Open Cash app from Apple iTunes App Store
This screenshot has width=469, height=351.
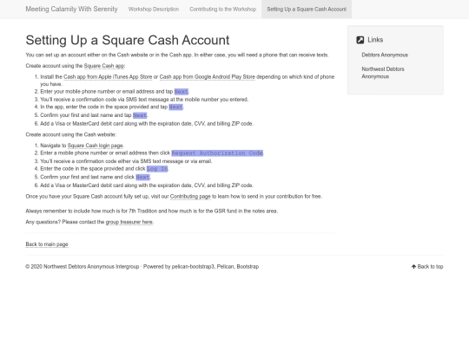108,77
